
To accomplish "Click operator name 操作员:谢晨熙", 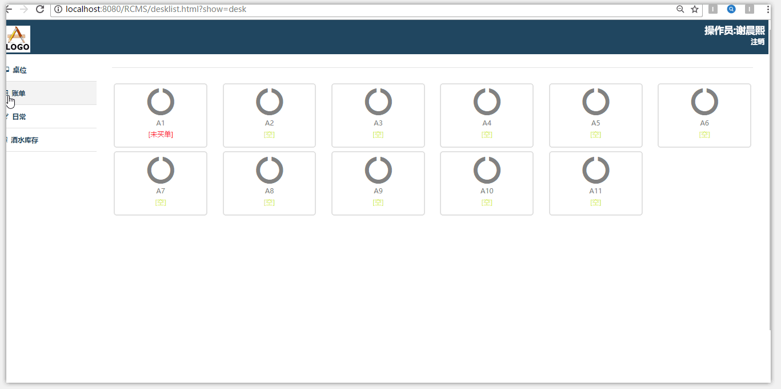I will (734, 31).
